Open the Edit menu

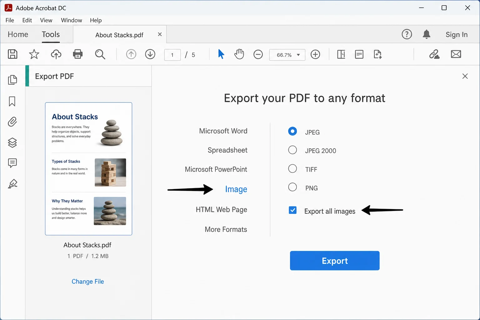tap(27, 20)
